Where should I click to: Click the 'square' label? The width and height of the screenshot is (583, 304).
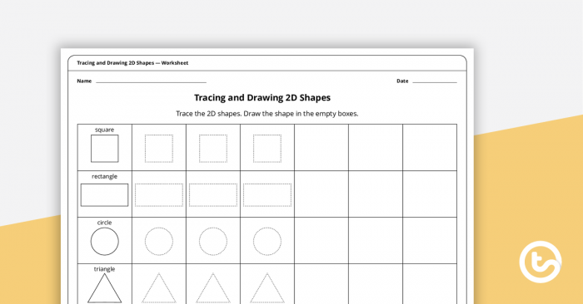pyautogui.click(x=104, y=130)
